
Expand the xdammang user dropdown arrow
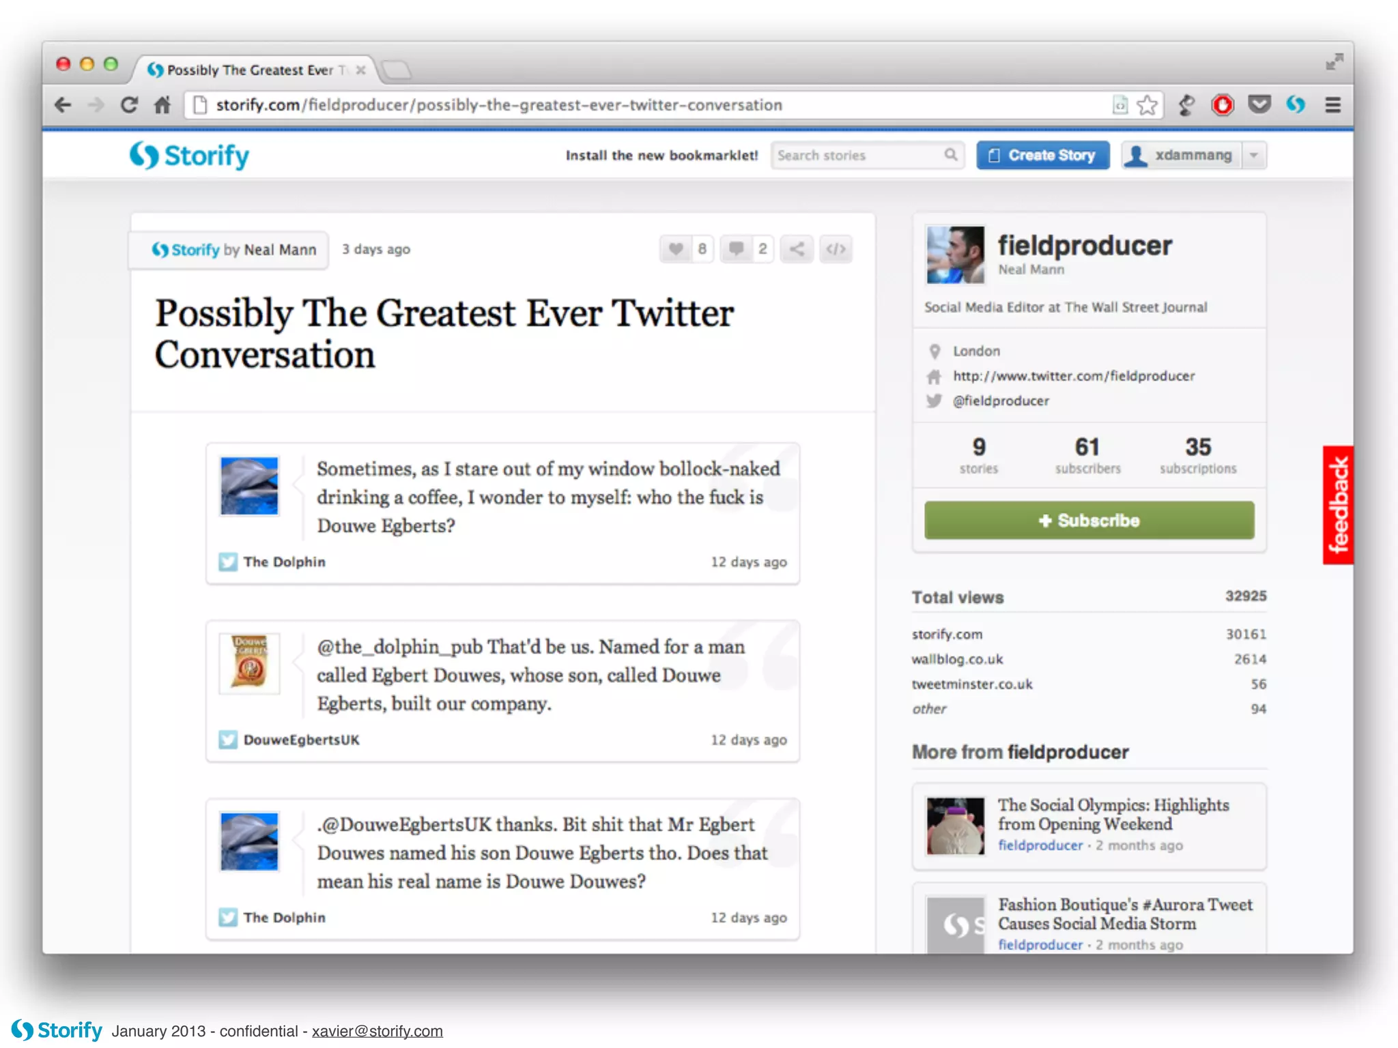1254,156
